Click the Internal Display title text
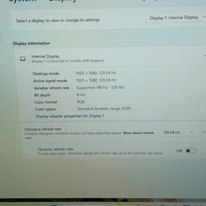This screenshot has height=206, width=206. pos(46,56)
